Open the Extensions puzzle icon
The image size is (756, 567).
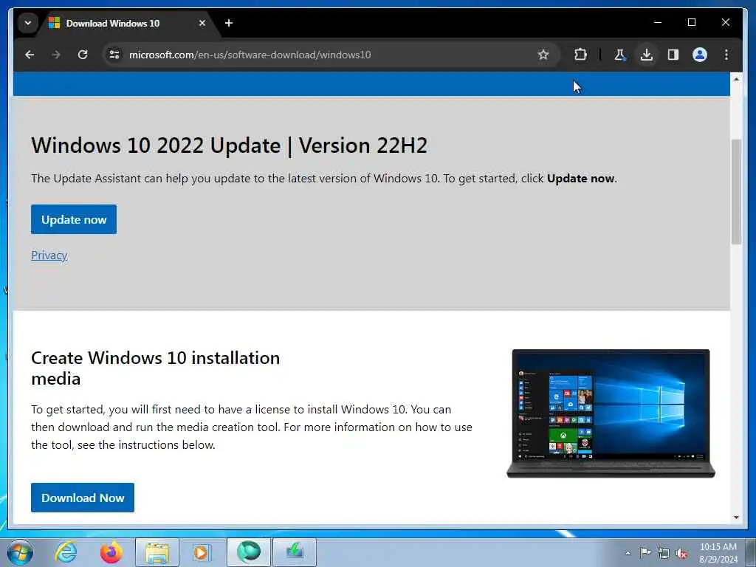[580, 55]
